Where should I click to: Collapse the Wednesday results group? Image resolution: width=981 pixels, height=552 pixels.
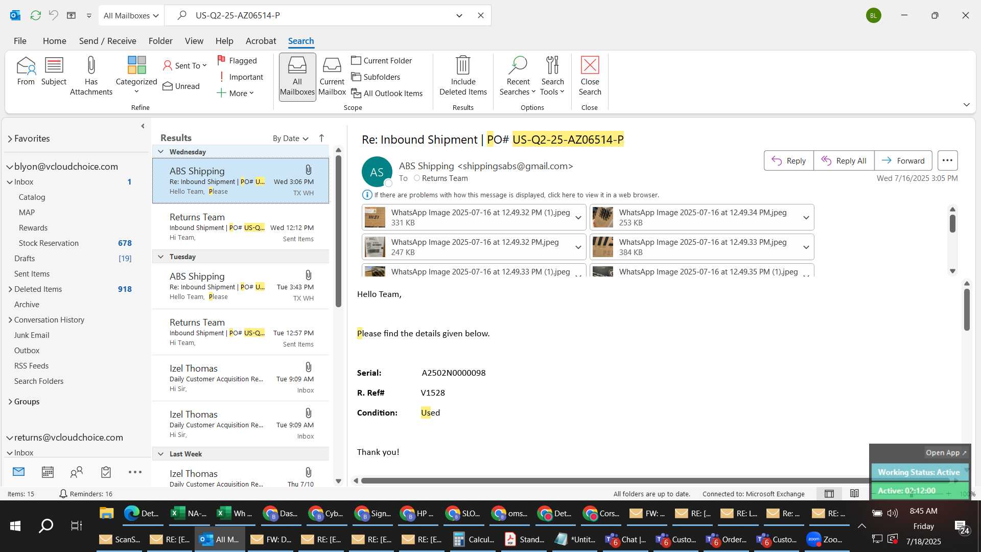point(160,152)
